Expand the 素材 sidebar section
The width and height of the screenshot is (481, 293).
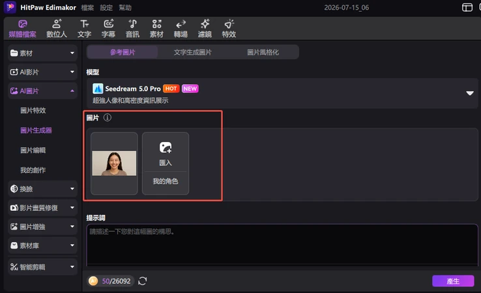pos(42,53)
